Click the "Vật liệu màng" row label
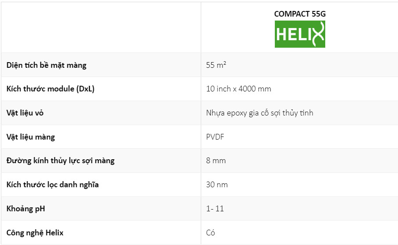Screen dimensions: 398x245 pos(31,137)
